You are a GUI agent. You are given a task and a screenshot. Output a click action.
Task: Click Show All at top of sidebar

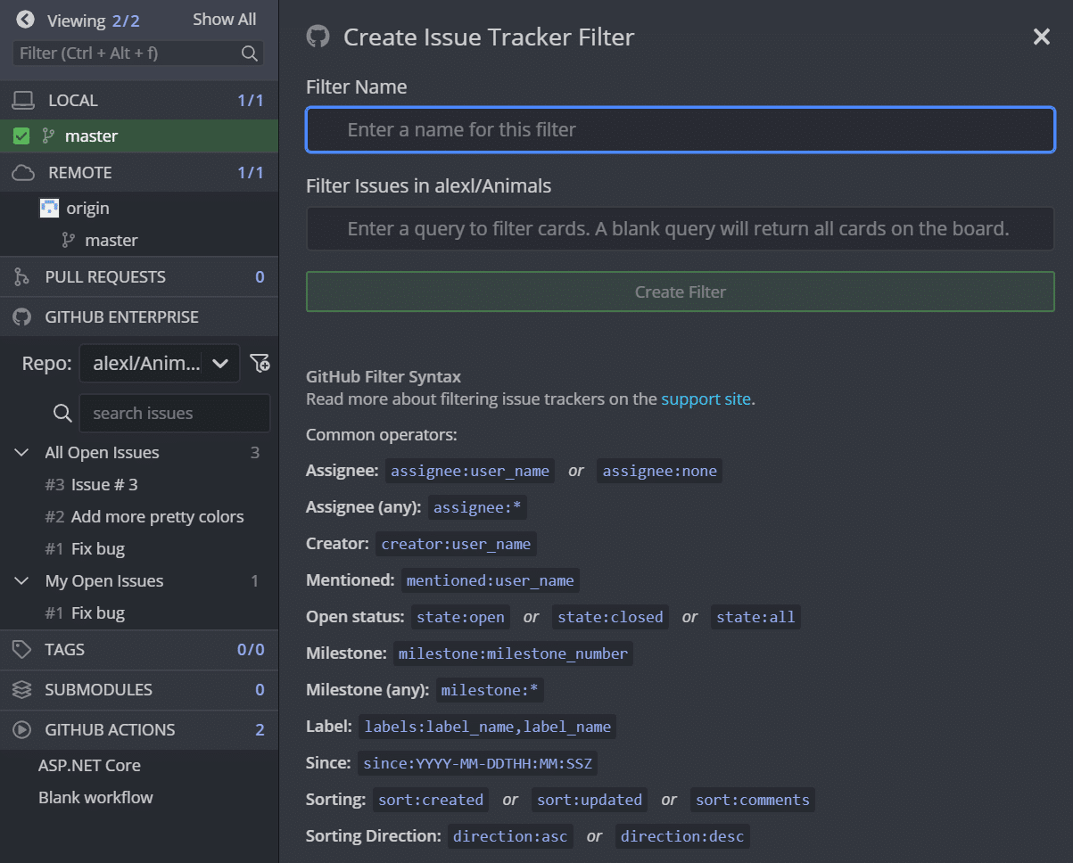point(224,19)
